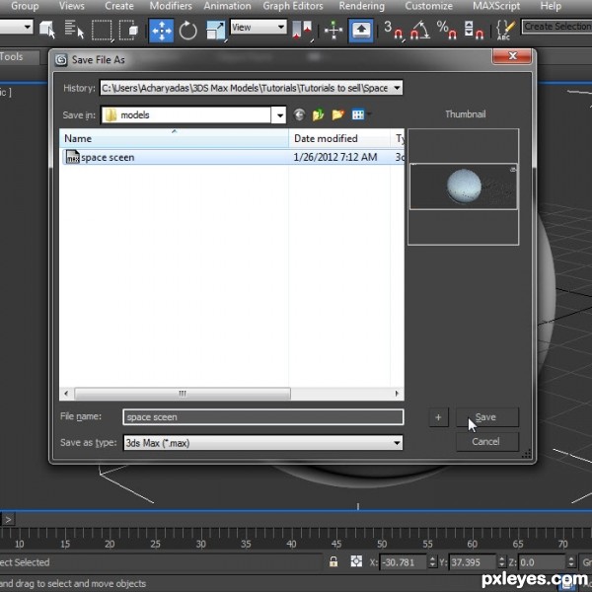Adjust the Y coordinate spinner arrows
Image resolution: width=592 pixels, height=592 pixels.
(x=502, y=562)
